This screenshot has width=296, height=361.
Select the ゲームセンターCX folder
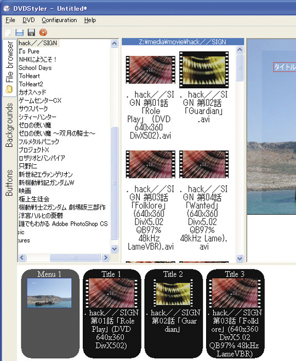point(40,100)
